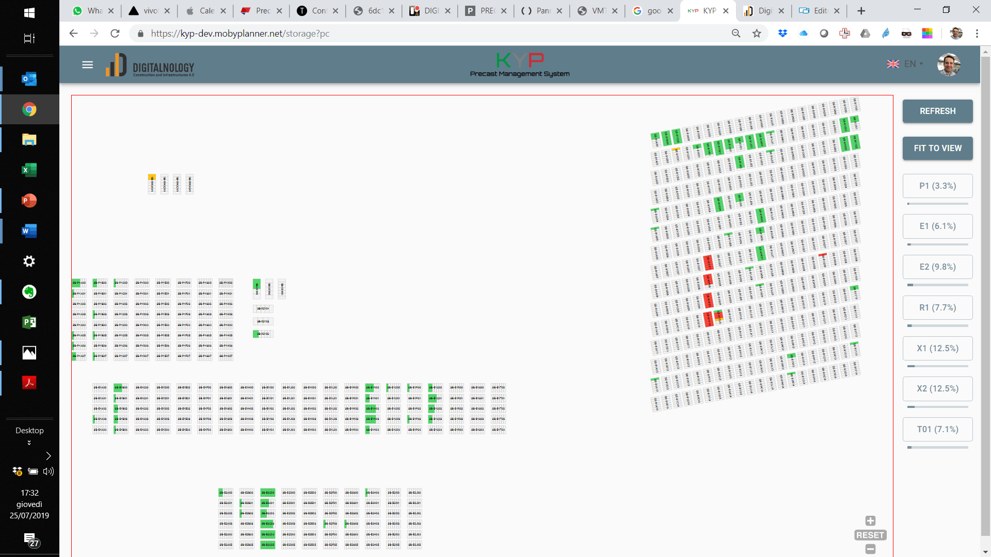Screen dimensions: 991x557
Task: Click the user profile avatar in header
Action: tap(948, 64)
